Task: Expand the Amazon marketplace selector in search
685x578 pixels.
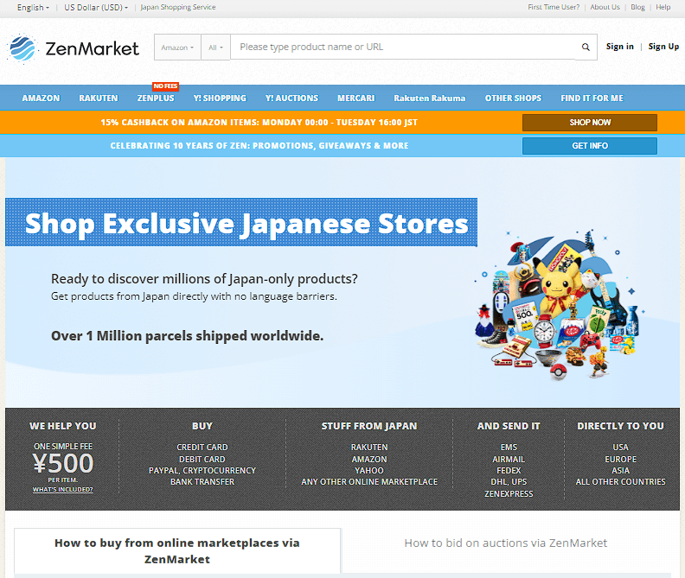Action: click(177, 48)
